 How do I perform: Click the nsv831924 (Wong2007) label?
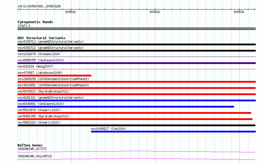tap(36, 66)
